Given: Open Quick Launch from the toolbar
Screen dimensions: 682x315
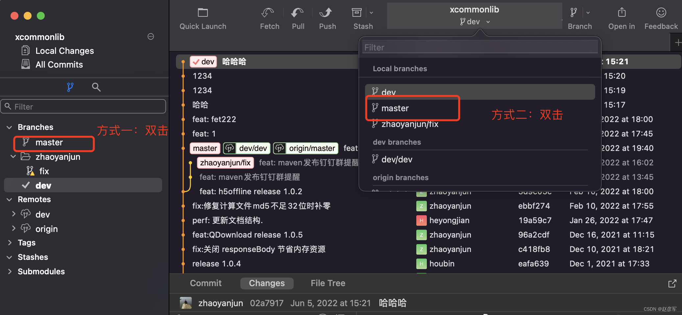Looking at the screenshot, I should pyautogui.click(x=203, y=18).
